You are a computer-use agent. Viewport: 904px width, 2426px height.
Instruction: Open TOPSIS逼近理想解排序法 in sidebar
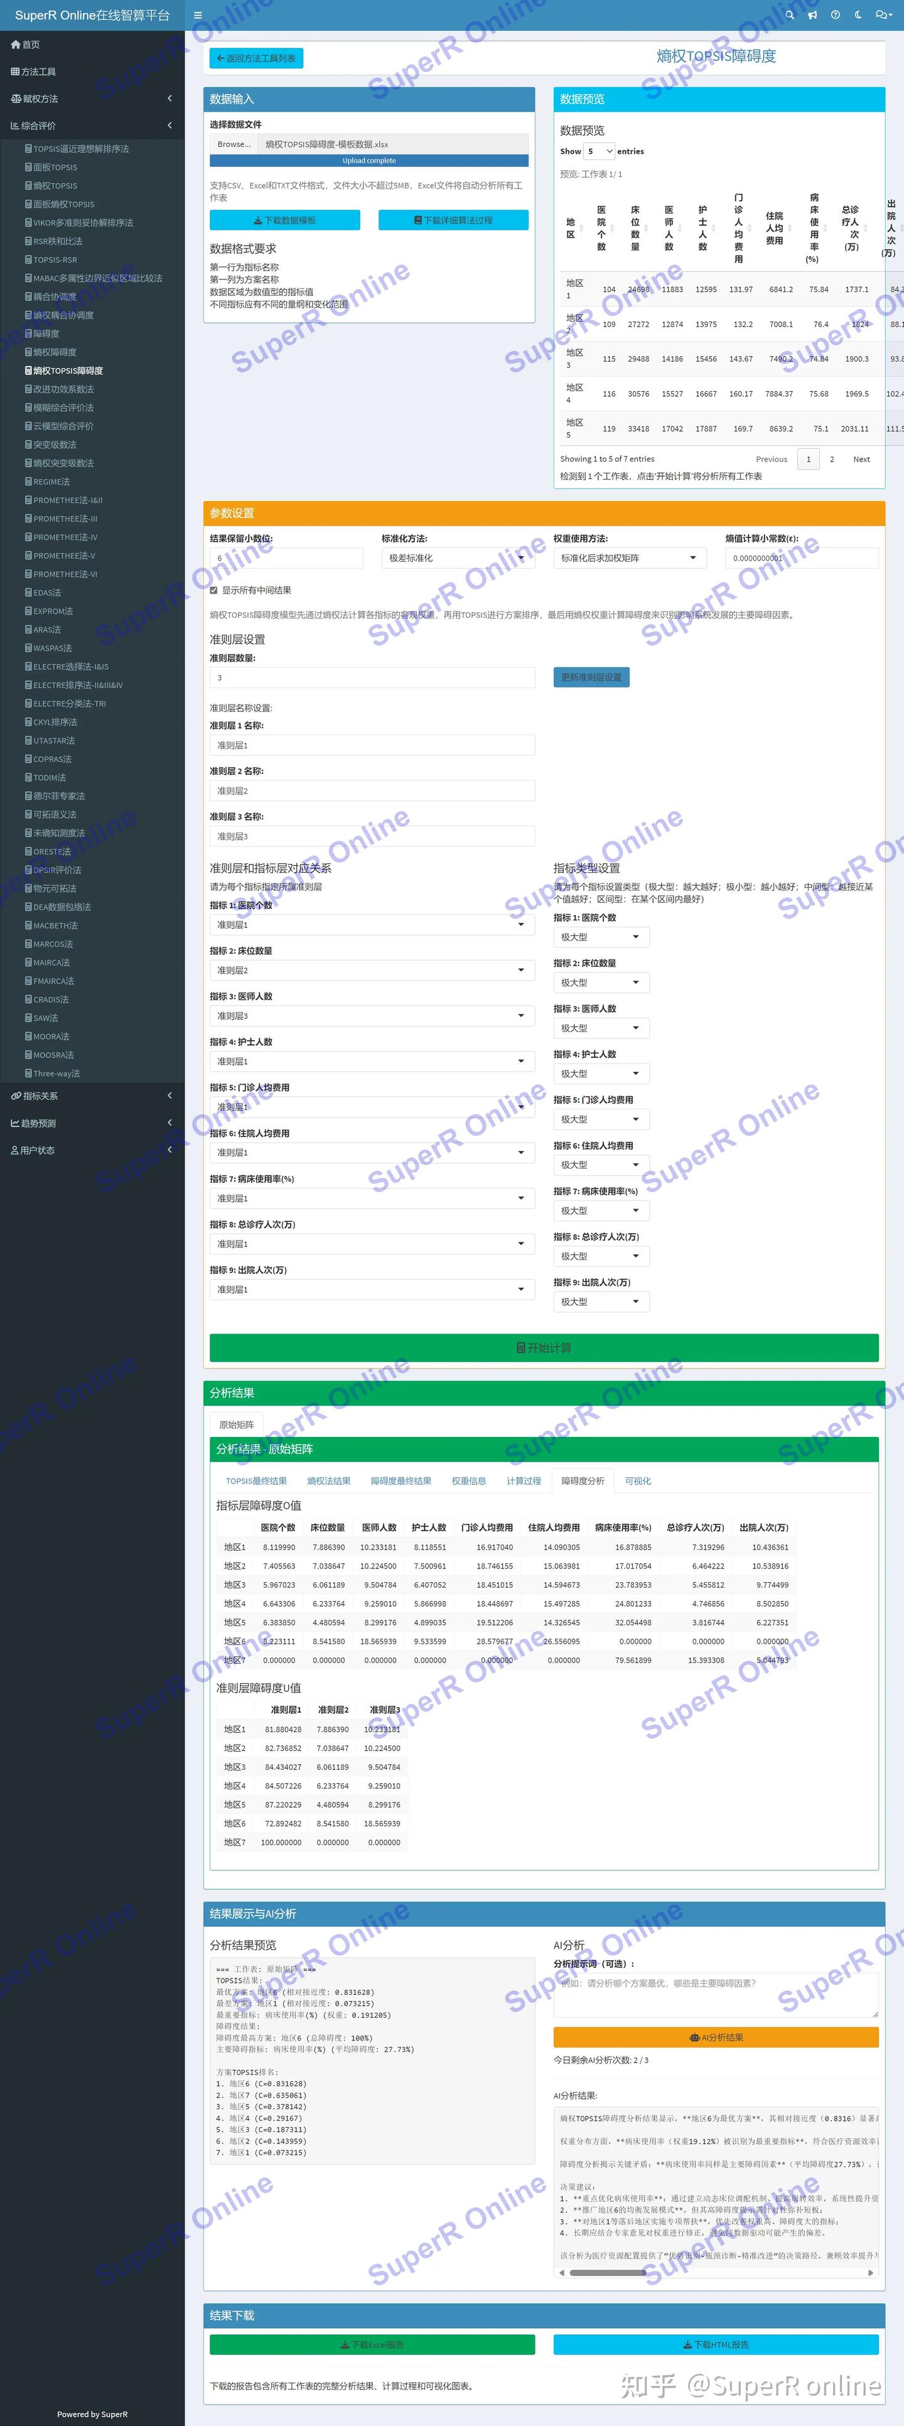(x=77, y=149)
